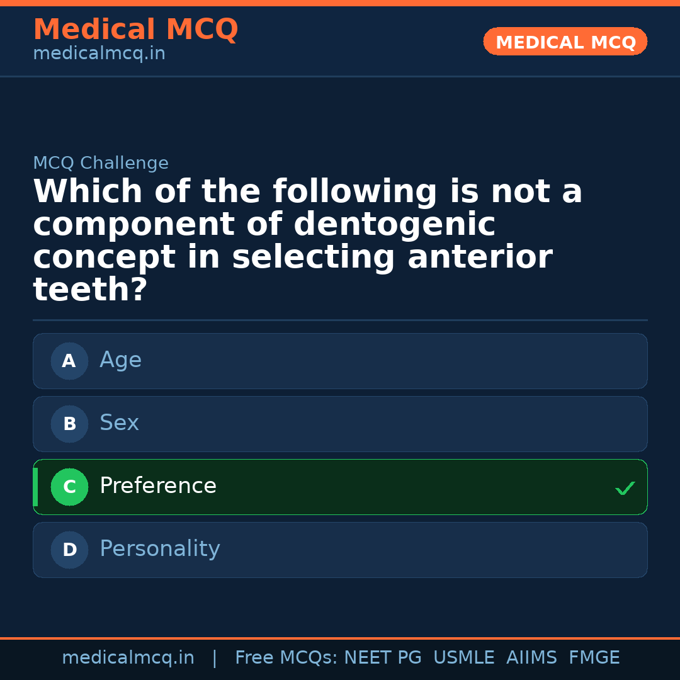This screenshot has height=680, width=680.
Task: Select the "Age" answer text
Action: 120,360
